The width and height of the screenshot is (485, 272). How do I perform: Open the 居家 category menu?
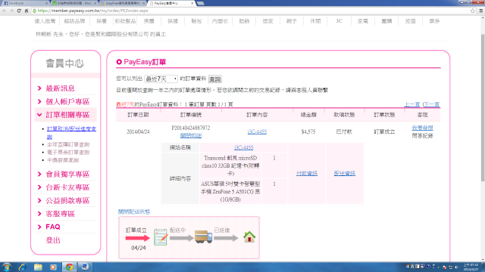pos(268,21)
